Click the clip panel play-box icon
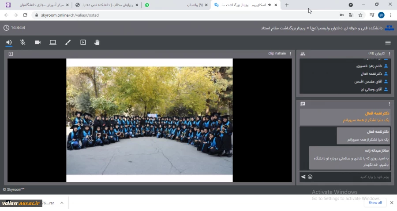Image resolution: width=397 pixels, height=211 pixels. pyautogui.click(x=11, y=54)
